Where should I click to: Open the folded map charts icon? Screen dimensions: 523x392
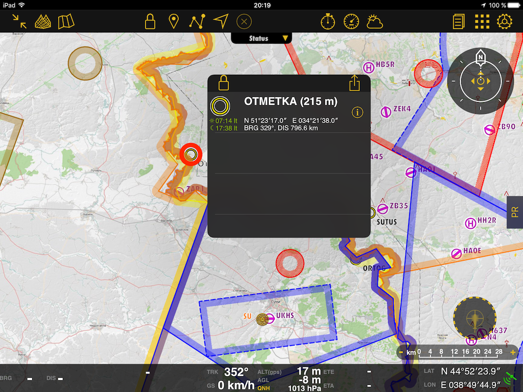(66, 21)
